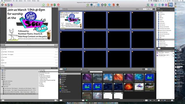Collapse the 2017 playlist folder
The width and height of the screenshot is (185, 104).
(x=1, y=79)
